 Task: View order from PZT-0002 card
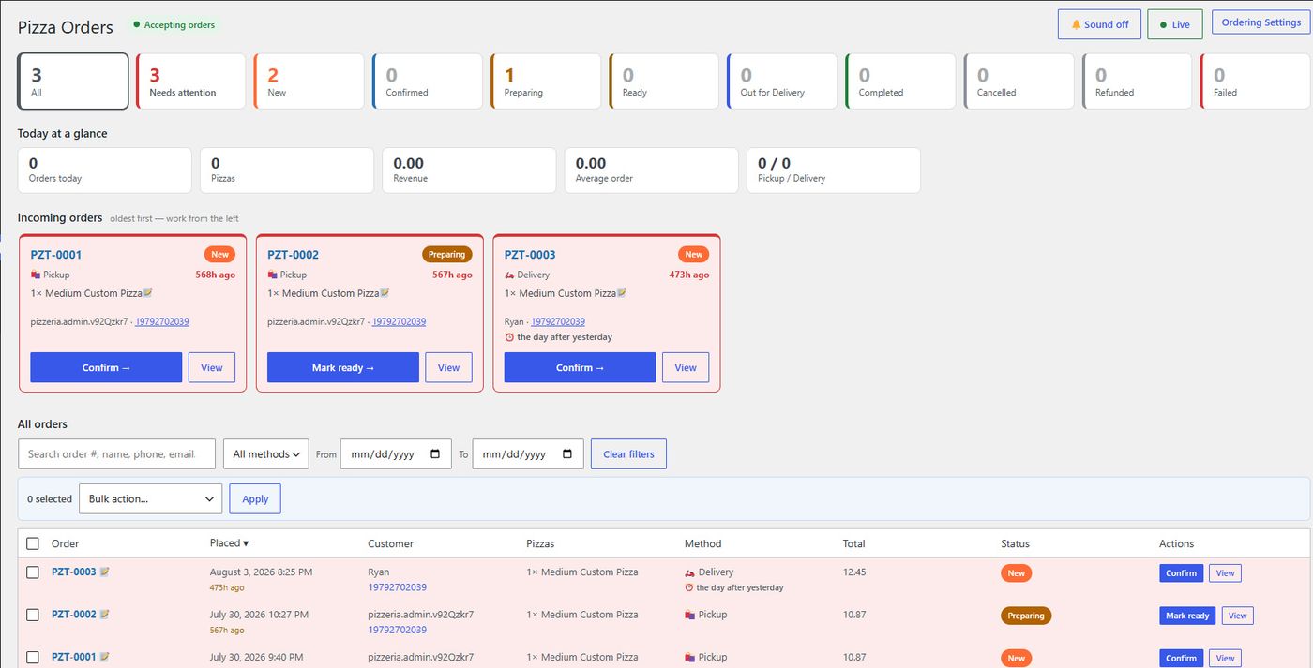pyautogui.click(x=449, y=367)
